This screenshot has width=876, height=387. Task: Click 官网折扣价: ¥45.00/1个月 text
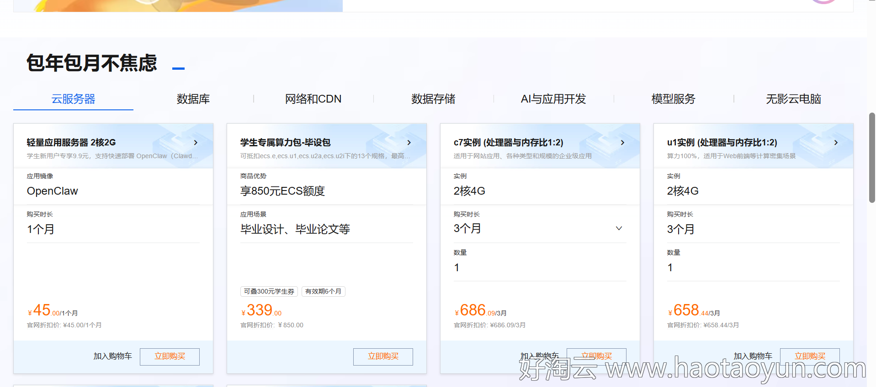pos(64,325)
